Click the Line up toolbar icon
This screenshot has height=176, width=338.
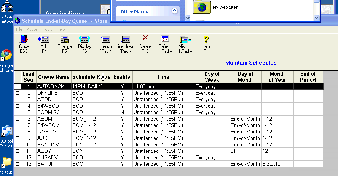pos(105,40)
